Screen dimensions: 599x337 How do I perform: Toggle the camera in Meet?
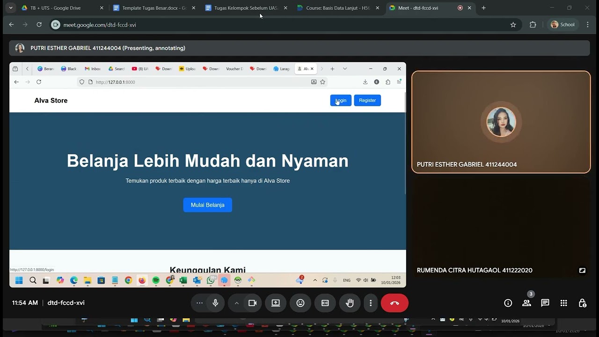(x=252, y=303)
